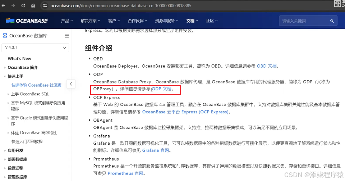Click the OCP Express bullet text
The image size is (345, 181).
click(106, 98)
